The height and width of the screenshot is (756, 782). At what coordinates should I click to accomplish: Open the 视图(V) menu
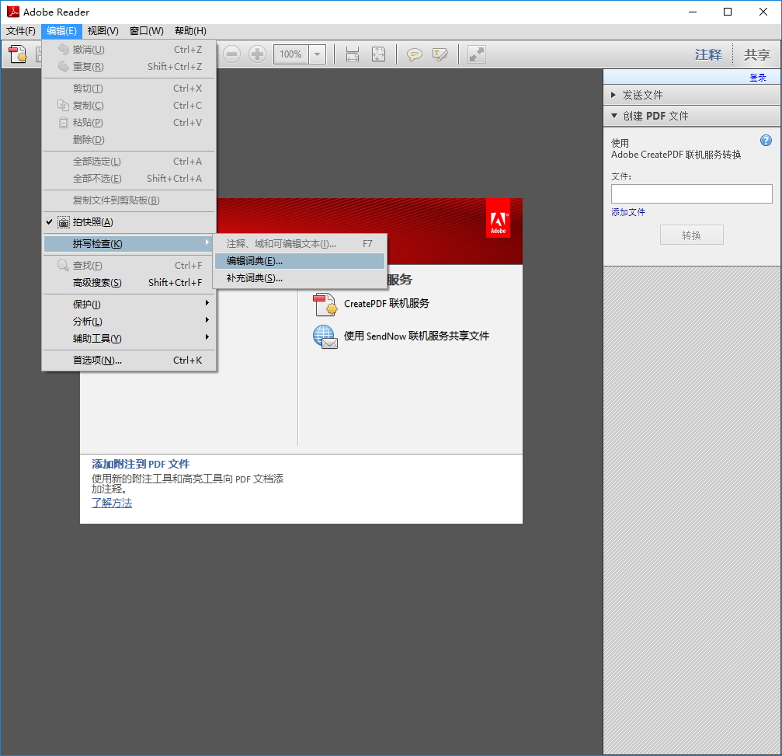tap(103, 31)
